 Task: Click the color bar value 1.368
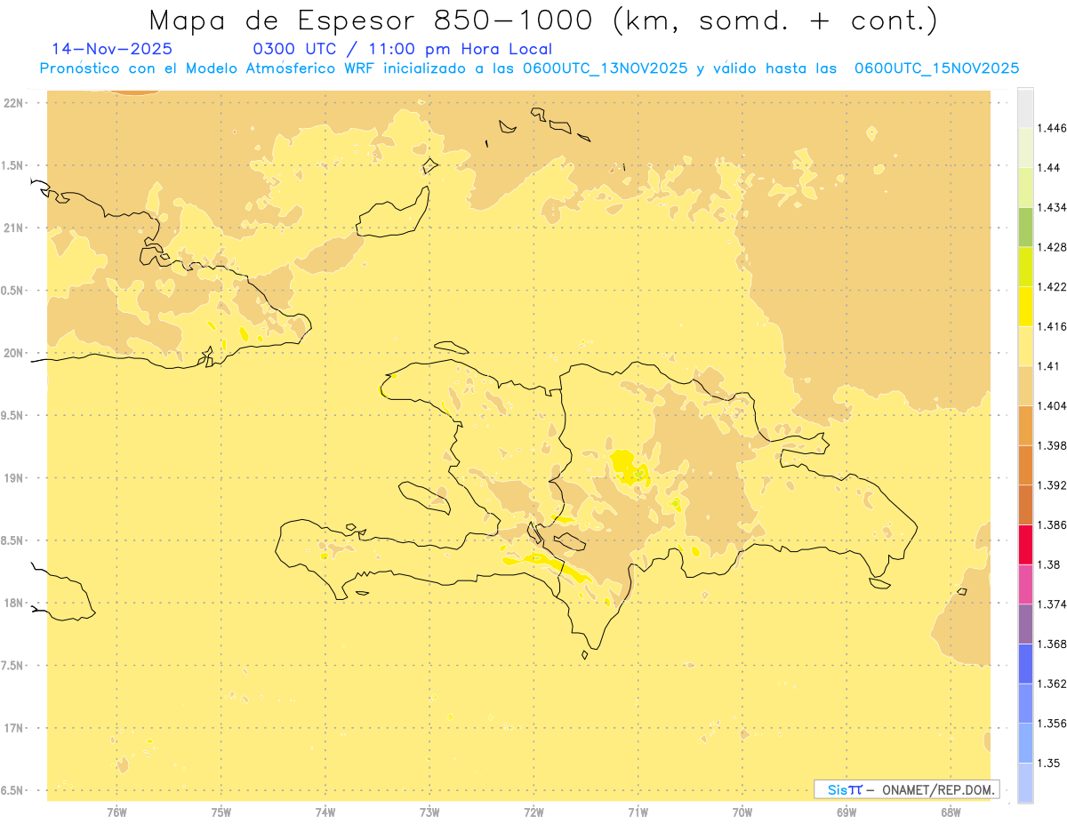1052,644
